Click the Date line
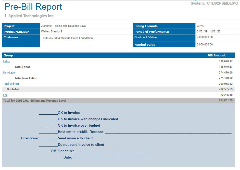This screenshot has width=240, height=170. point(111,158)
